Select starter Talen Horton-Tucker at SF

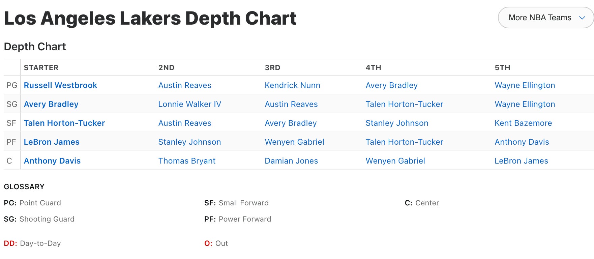pyautogui.click(x=64, y=123)
